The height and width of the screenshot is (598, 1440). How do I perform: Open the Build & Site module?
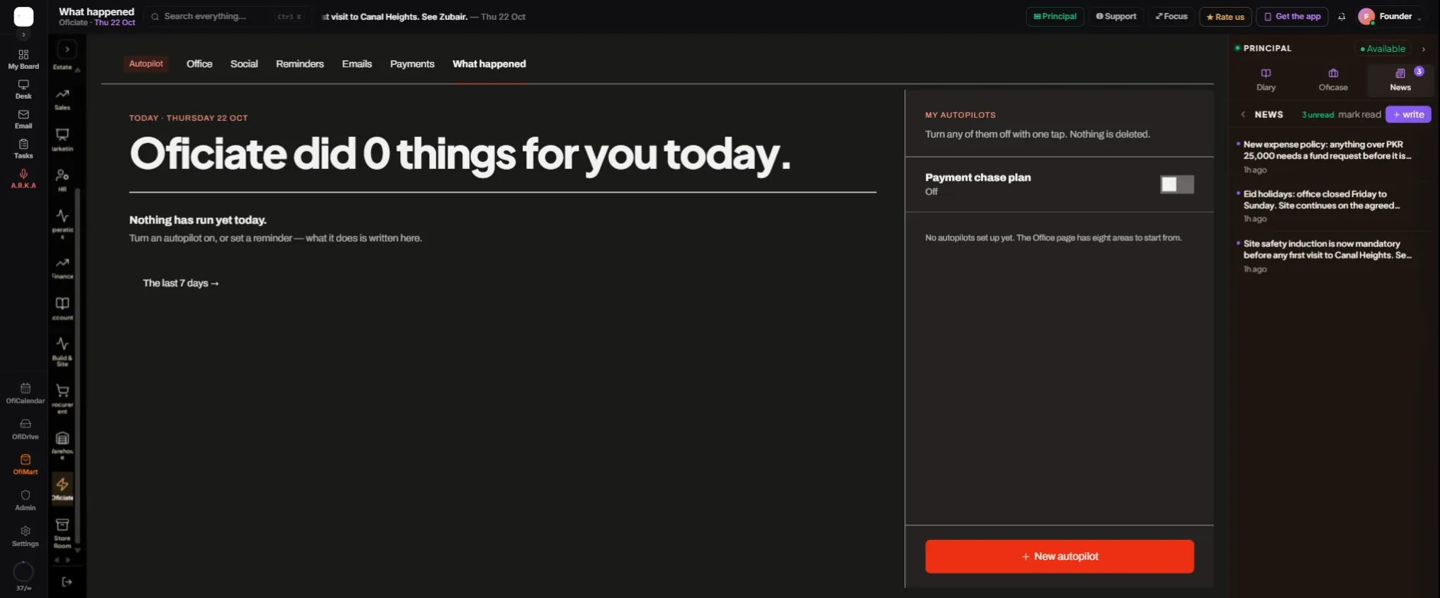click(x=63, y=352)
